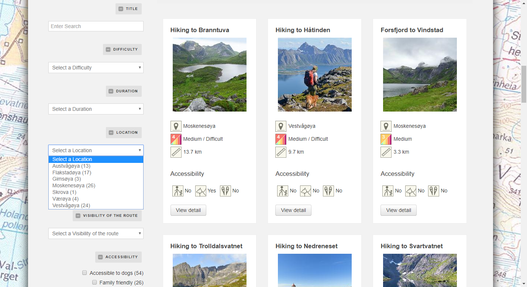Click the Svartvatnet photo thumbnail
527x287 pixels.
[420, 270]
